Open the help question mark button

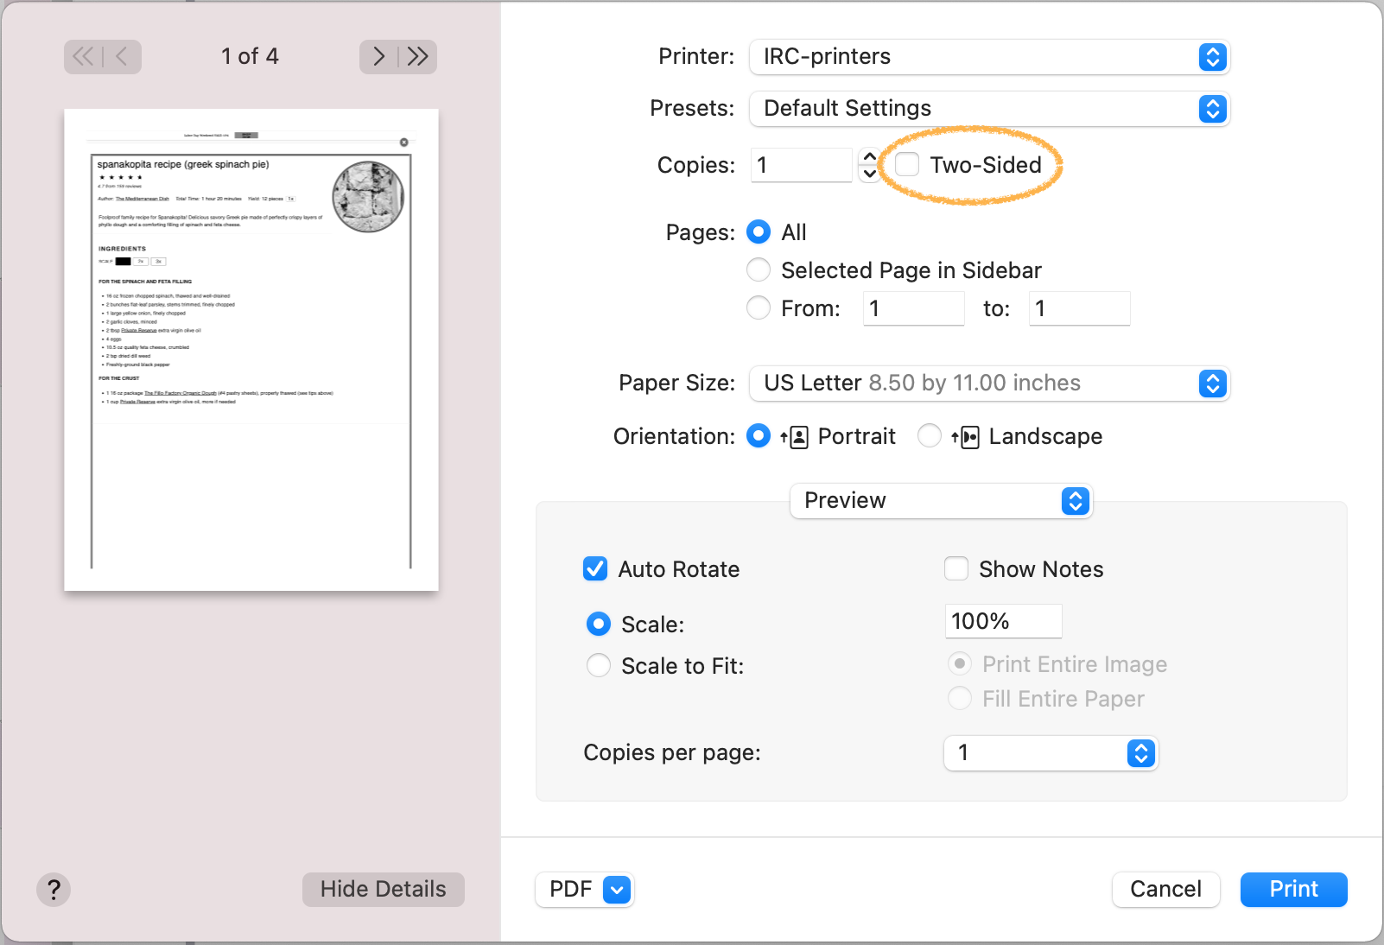(x=54, y=890)
